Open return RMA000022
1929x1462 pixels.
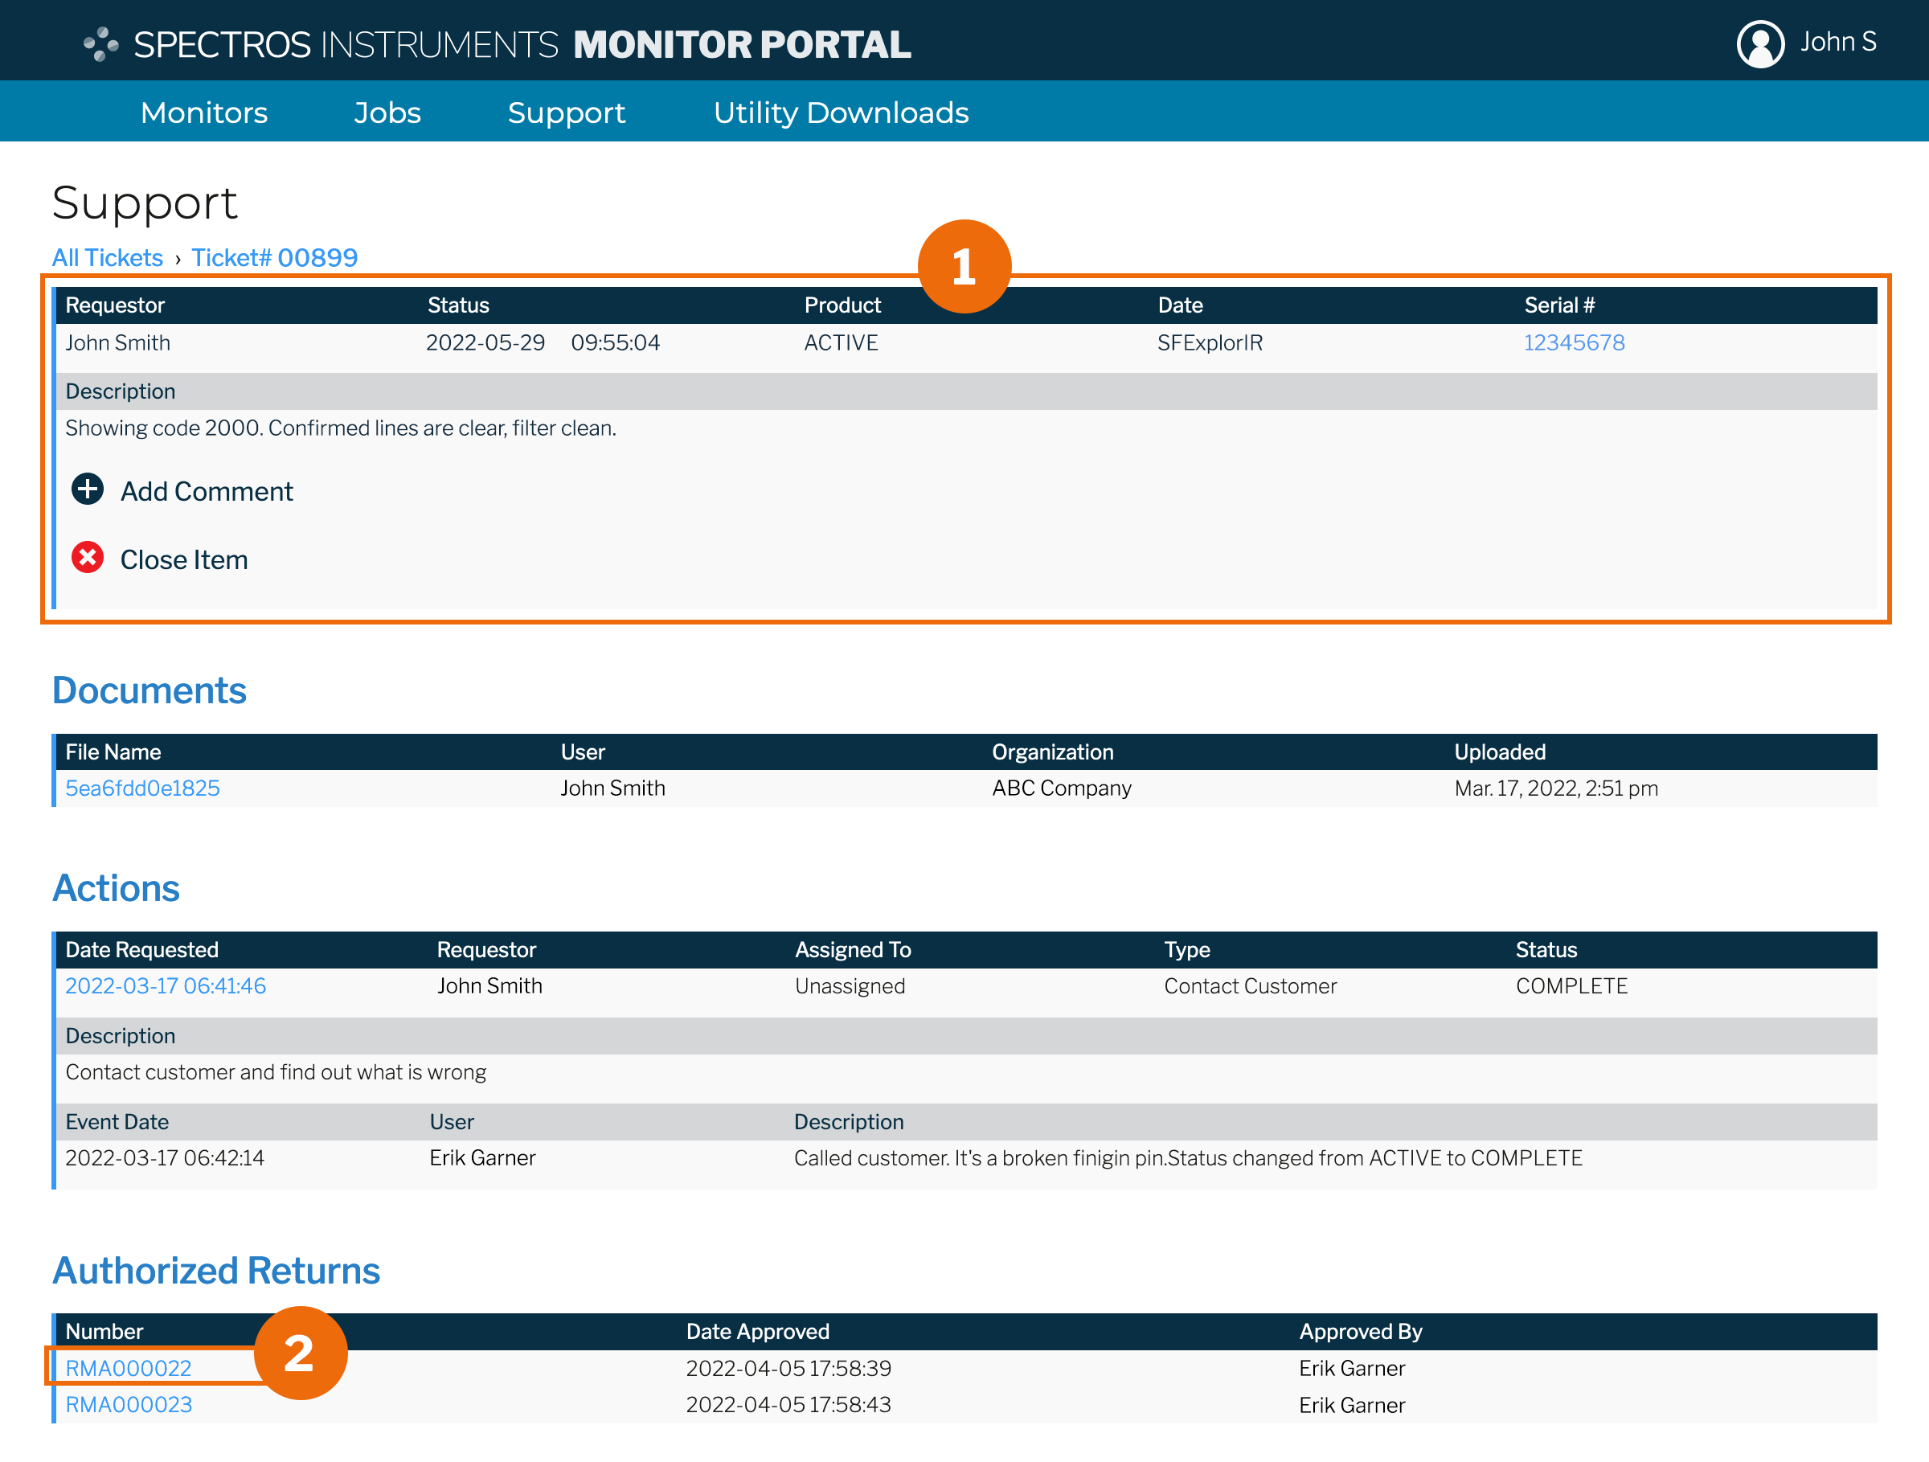coord(128,1368)
